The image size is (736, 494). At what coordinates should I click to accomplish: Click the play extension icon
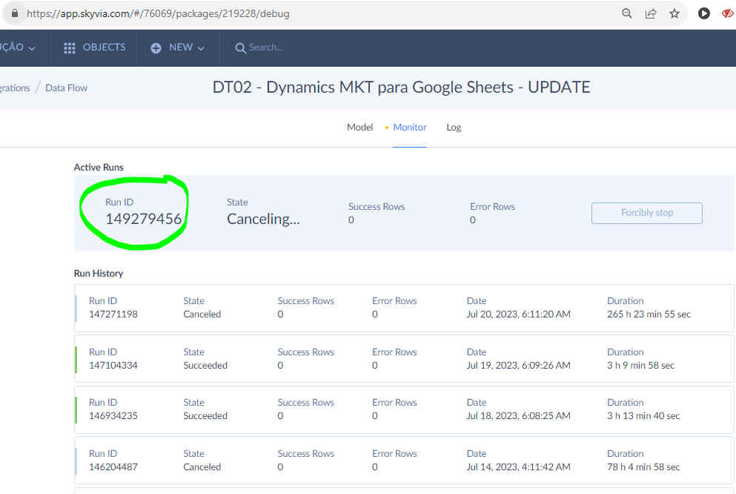pos(703,13)
